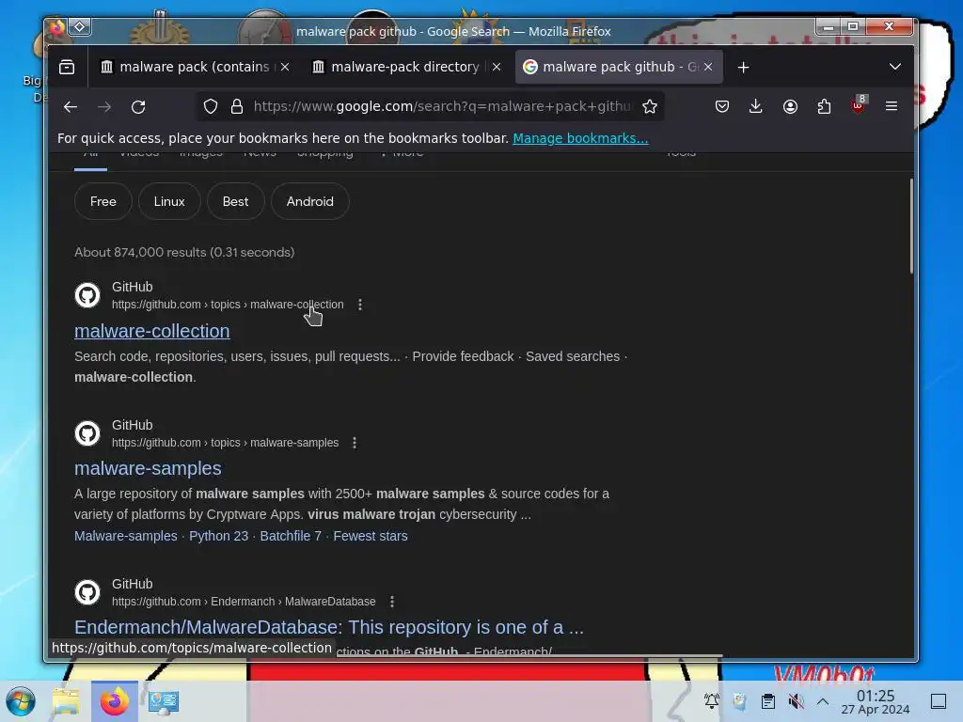Open the malware-collection result link
The height and width of the screenshot is (722, 963).
[152, 331]
